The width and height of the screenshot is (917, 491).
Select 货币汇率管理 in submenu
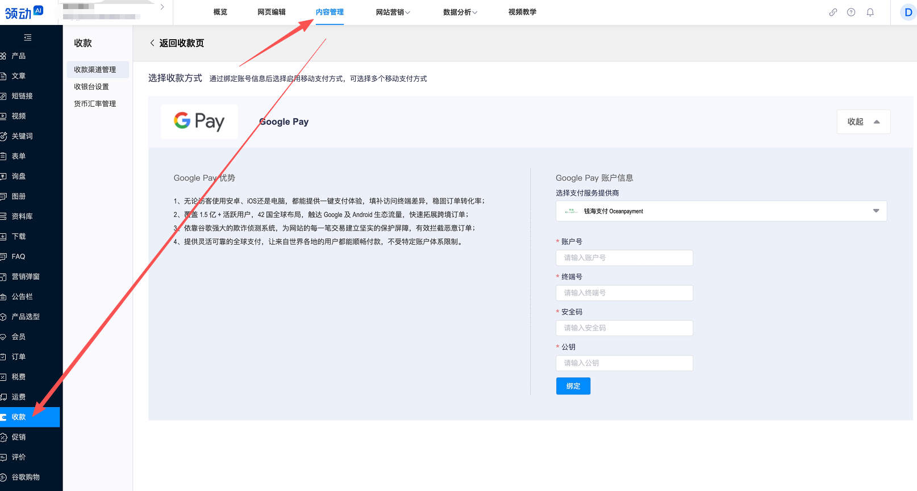tap(95, 104)
